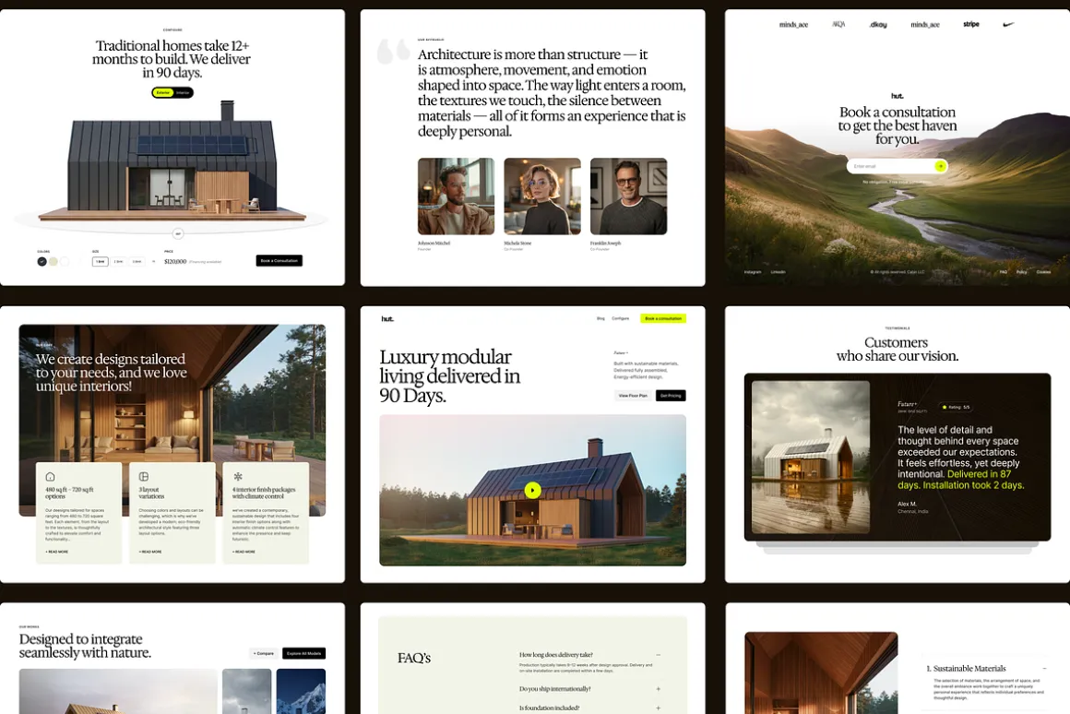Expand the 'Do you ship internationally?' FAQ
The image size is (1070, 714).
click(658, 689)
